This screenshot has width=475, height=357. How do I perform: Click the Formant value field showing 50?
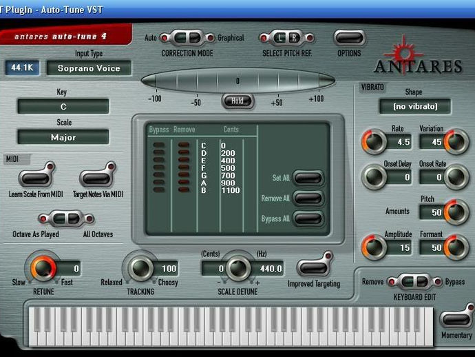tap(432, 247)
